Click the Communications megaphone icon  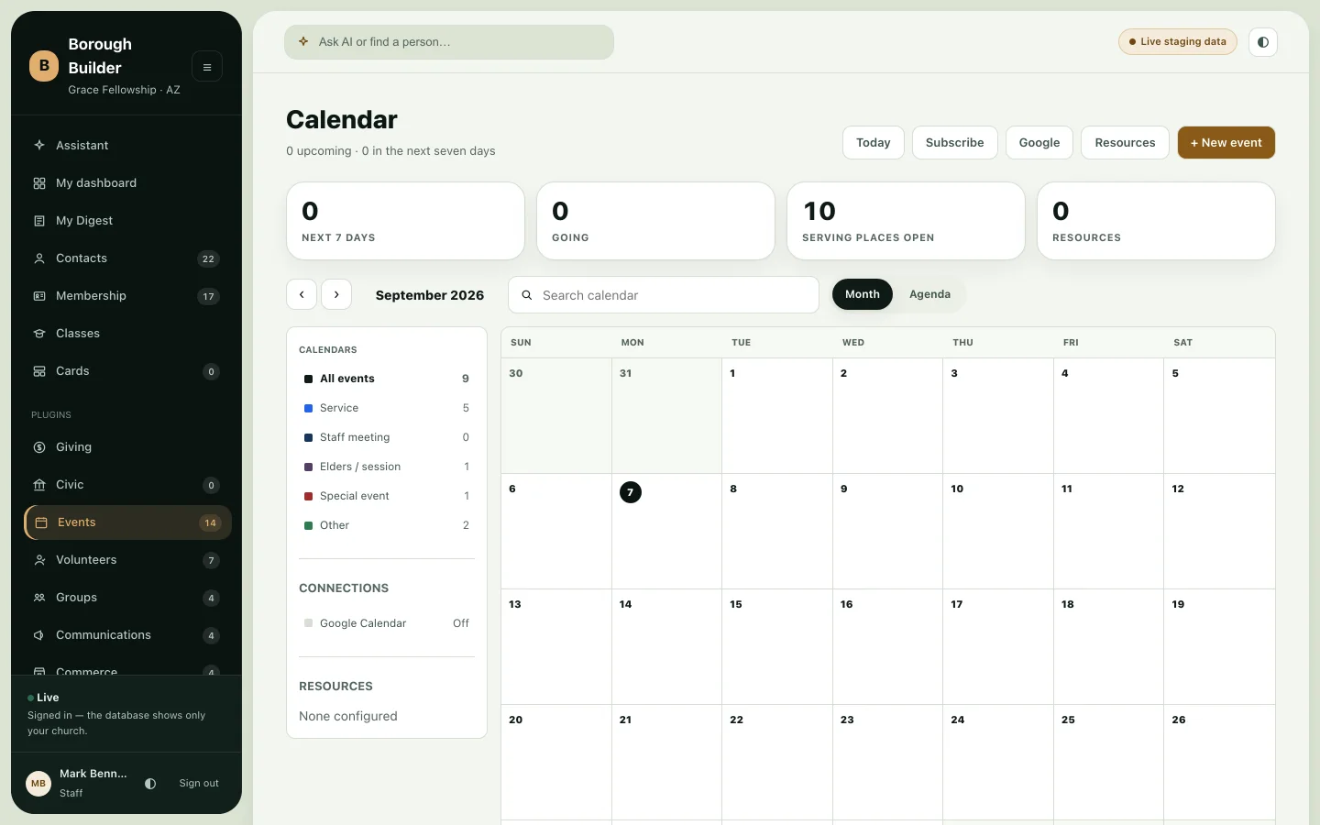coord(39,635)
